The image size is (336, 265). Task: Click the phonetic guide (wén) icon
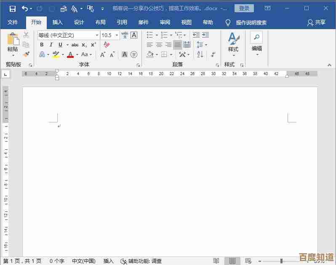tap(125, 35)
